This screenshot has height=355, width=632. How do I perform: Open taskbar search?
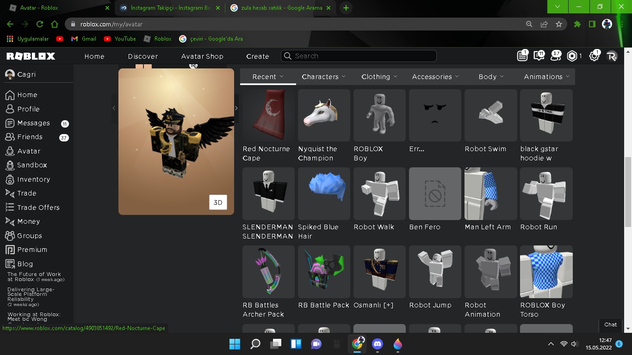click(255, 344)
